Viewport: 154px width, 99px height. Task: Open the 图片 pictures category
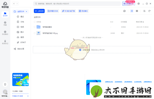coord(21,32)
